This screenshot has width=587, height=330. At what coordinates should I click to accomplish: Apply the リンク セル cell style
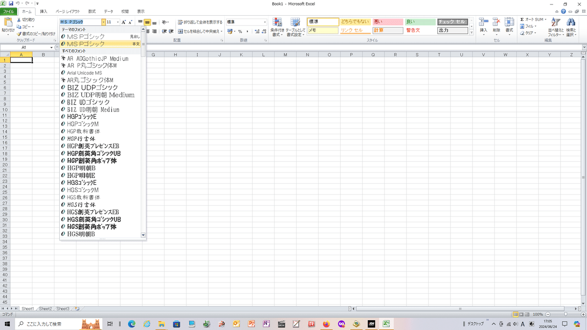(x=355, y=30)
